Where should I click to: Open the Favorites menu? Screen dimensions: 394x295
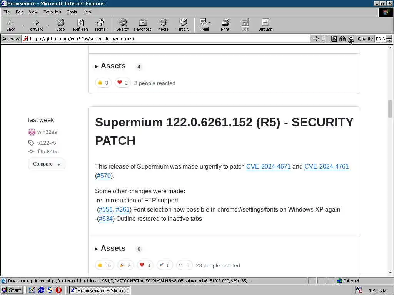point(52,12)
